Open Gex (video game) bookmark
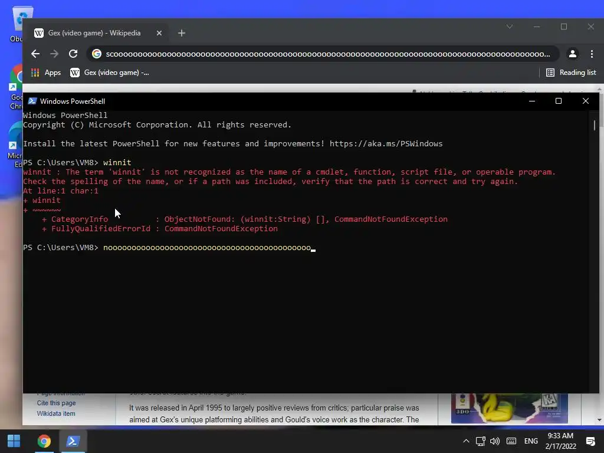Image resolution: width=604 pixels, height=453 pixels. pos(109,73)
